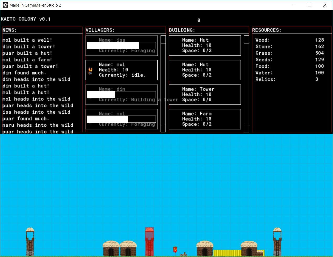This screenshot has width=333, height=257.
Task: Click the NEWS: panel header
Action: 9,30
